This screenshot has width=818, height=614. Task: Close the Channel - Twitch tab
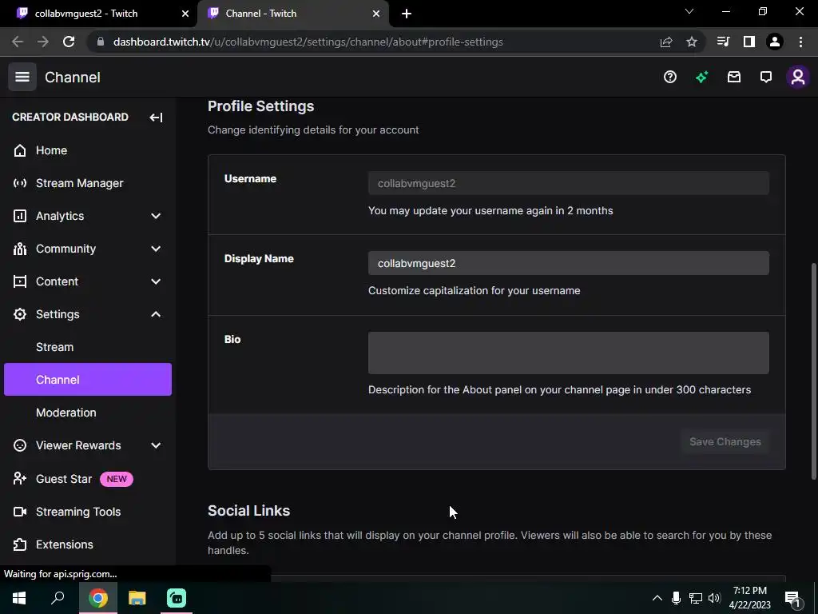tap(376, 14)
